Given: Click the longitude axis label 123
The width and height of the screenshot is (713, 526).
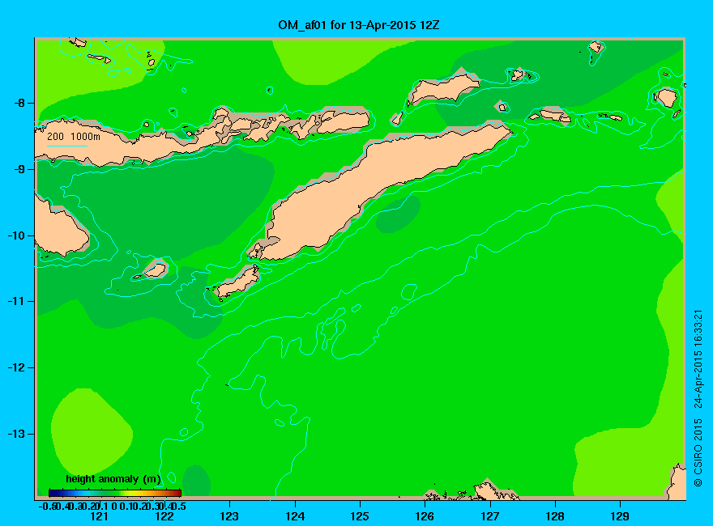Looking at the screenshot, I should pos(229,516).
